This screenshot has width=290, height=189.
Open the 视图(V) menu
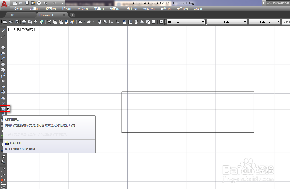click(x=51, y=9)
